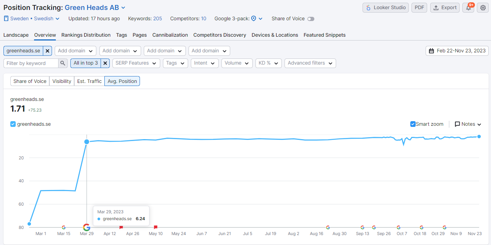Open date range Feb 22-Nov 23 picker

(x=457, y=51)
